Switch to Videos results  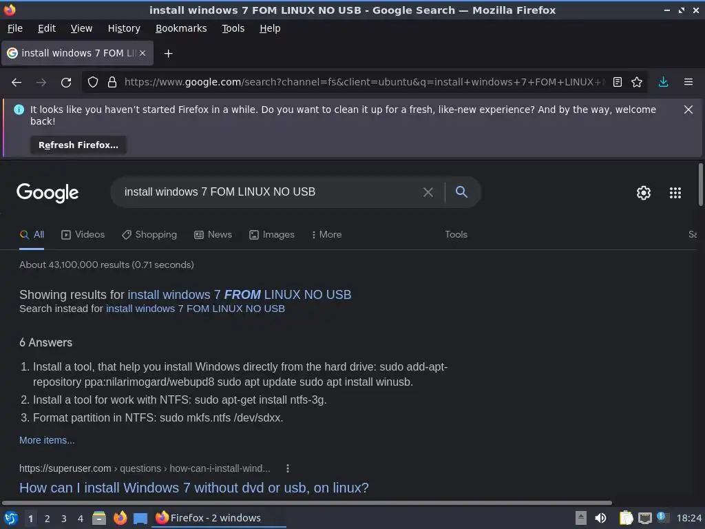click(x=83, y=235)
